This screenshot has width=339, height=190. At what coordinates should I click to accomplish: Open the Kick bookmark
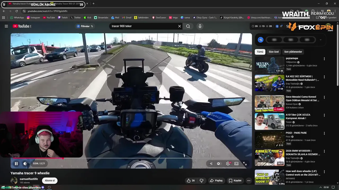(87, 18)
